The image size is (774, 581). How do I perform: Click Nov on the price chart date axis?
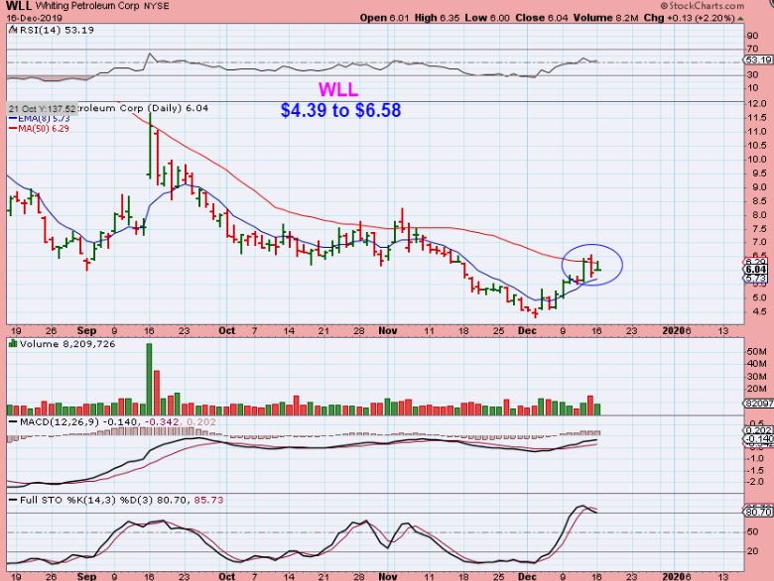coord(387,330)
